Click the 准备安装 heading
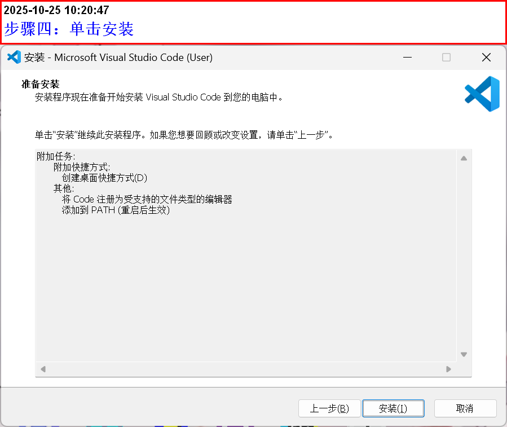Screen dimensions: 507x427 tap(41, 84)
